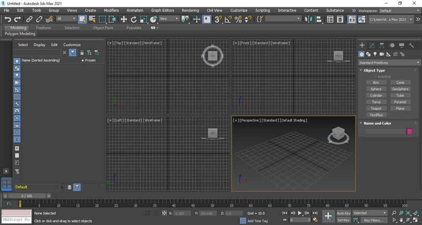Open Select by Name dialog icon

point(92,19)
